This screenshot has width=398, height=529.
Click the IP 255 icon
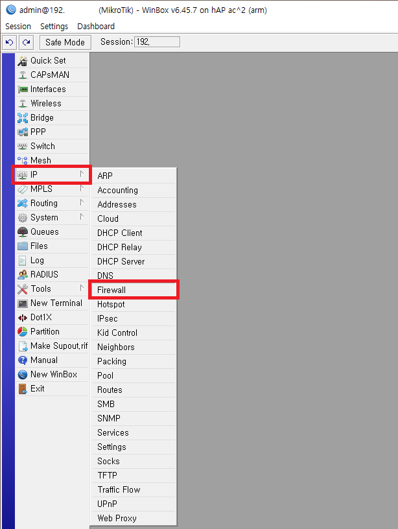point(23,175)
